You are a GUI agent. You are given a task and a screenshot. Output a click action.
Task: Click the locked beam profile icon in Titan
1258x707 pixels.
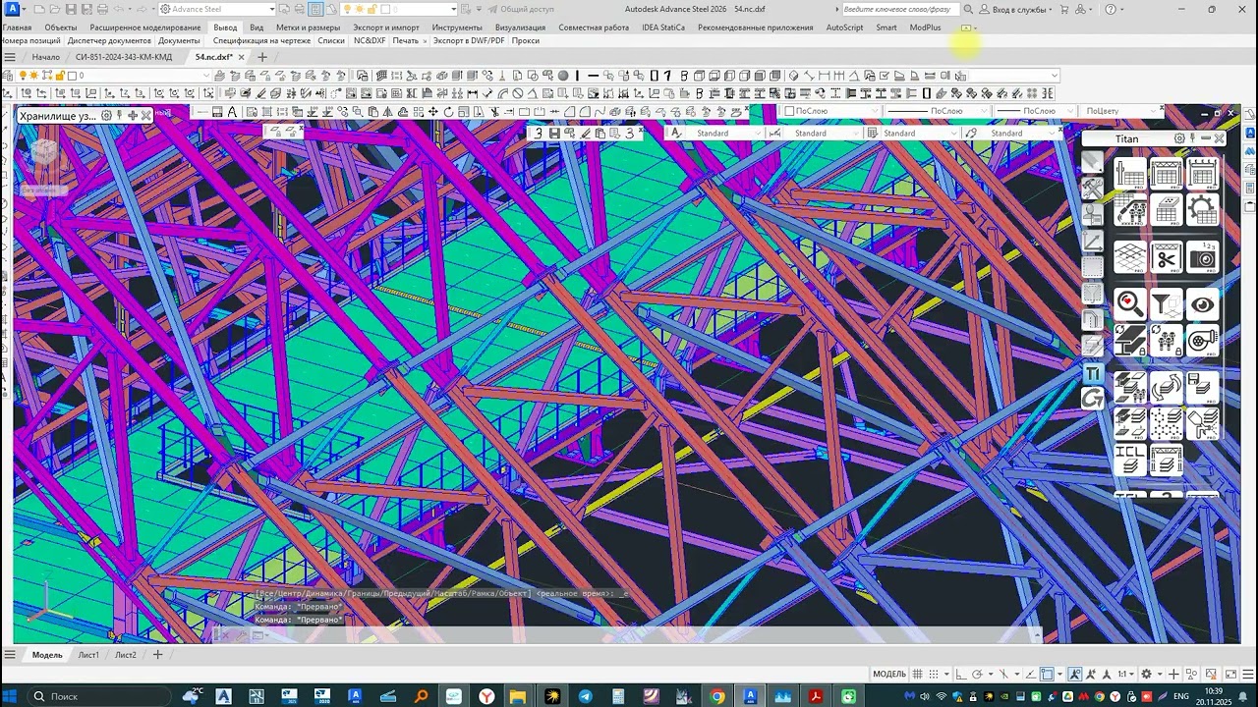coord(1130,340)
